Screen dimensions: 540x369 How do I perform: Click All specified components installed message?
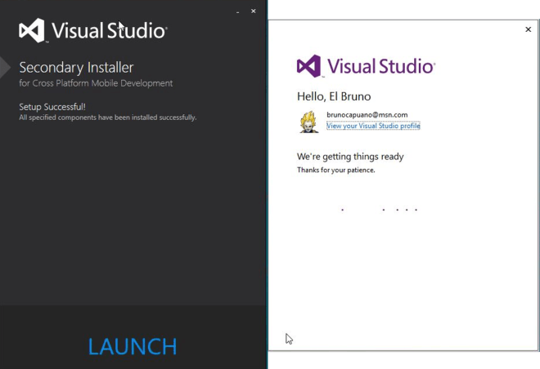108,118
